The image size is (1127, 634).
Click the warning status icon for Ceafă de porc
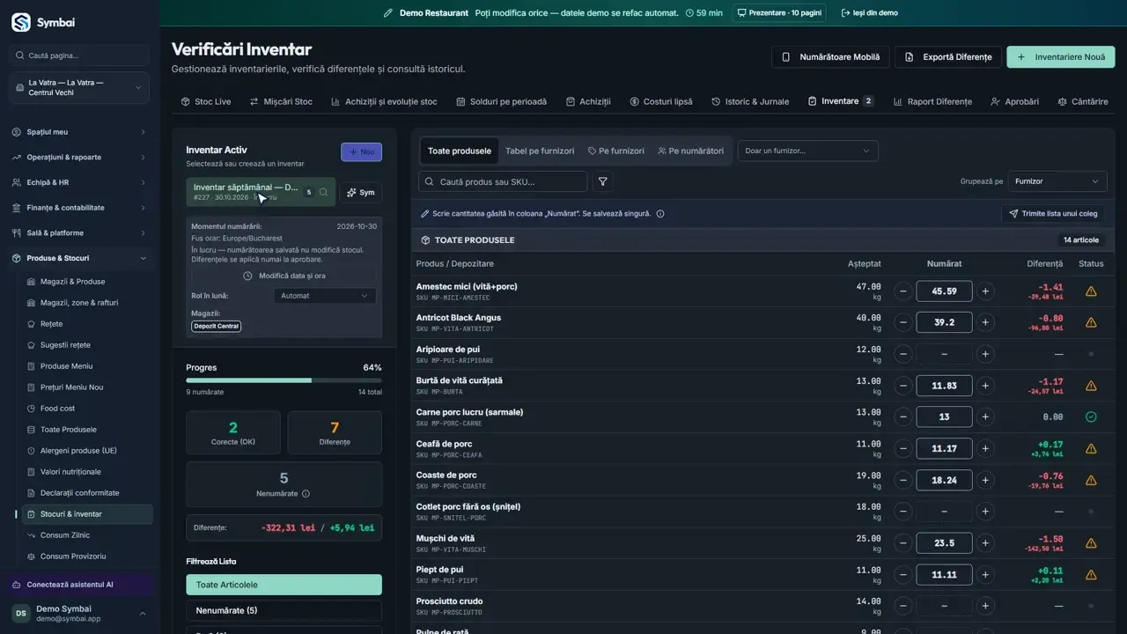click(1091, 448)
